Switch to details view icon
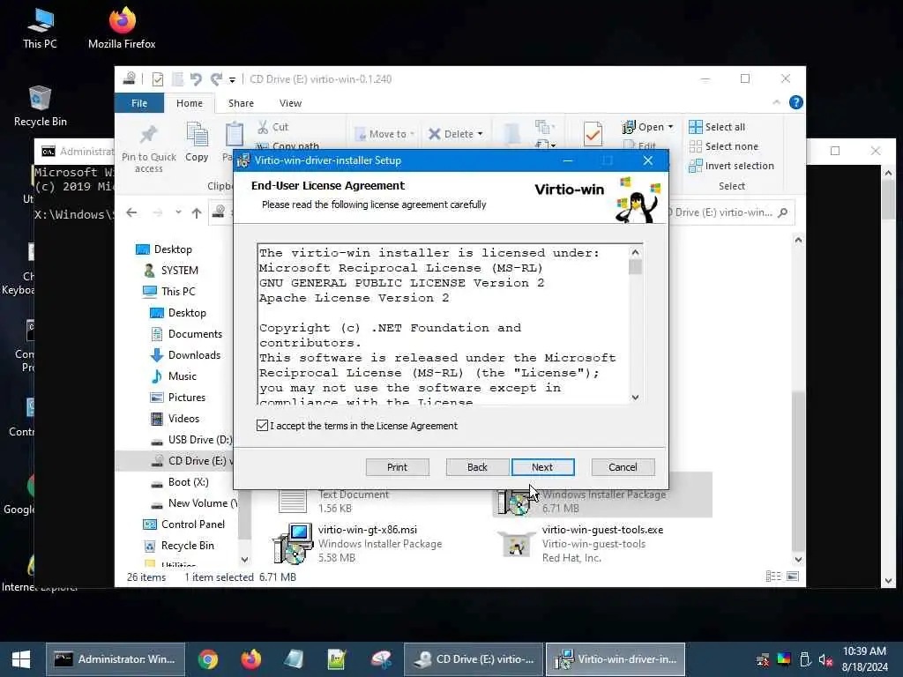 coord(772,577)
